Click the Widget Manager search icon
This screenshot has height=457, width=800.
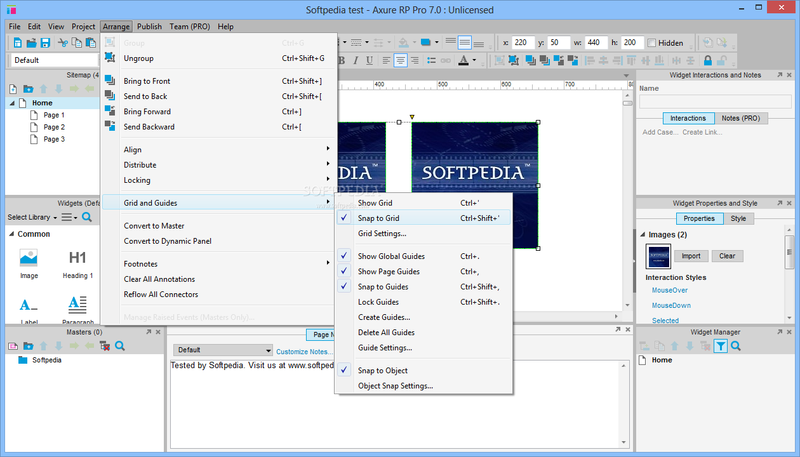point(736,346)
